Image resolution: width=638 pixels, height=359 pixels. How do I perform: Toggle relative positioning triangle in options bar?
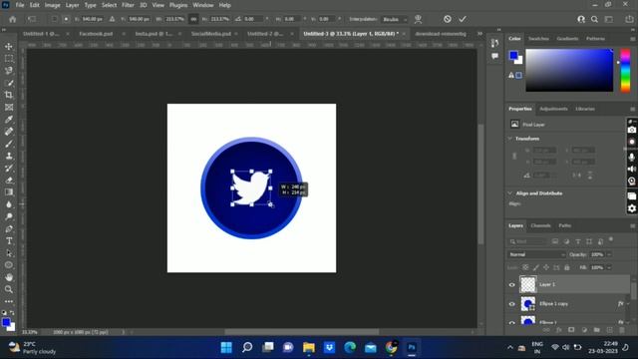tap(112, 19)
